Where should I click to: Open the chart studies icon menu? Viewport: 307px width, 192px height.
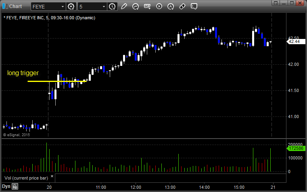[x=136, y=6]
